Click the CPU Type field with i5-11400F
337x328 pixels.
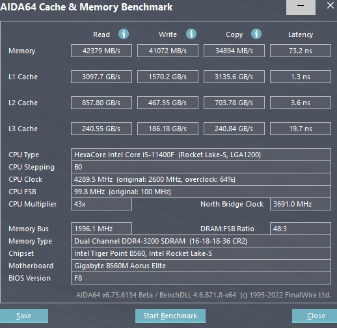(201, 155)
